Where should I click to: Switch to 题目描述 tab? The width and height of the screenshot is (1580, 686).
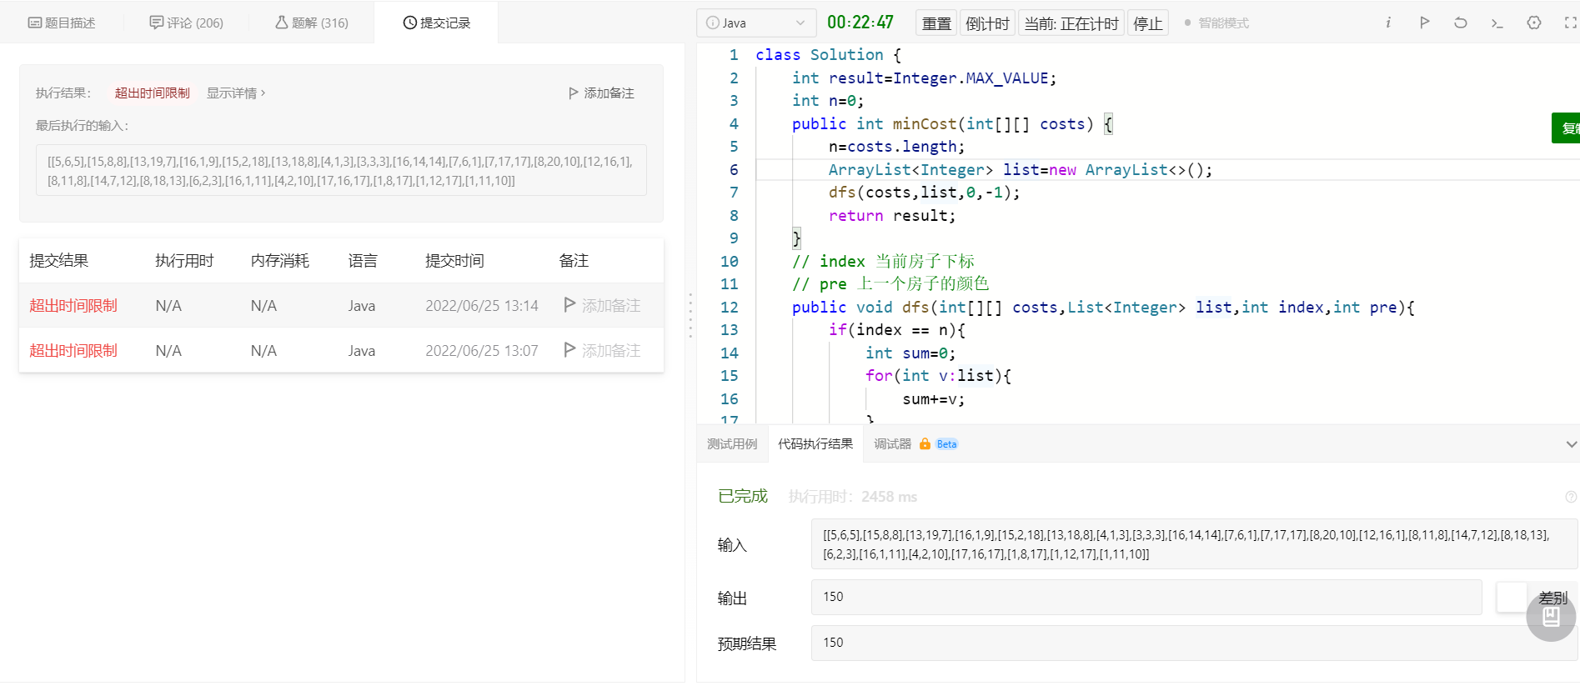(x=62, y=23)
